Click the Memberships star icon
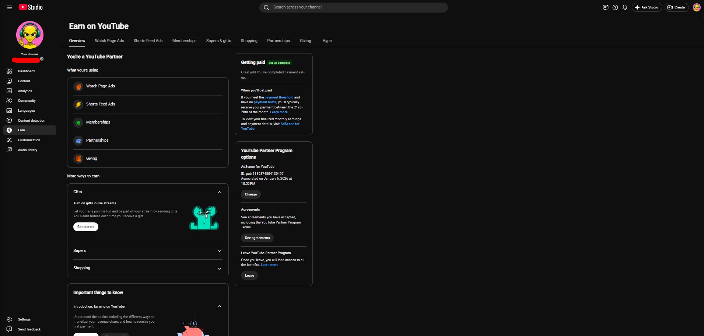Viewport: 704px width, 336px height. coord(78,123)
